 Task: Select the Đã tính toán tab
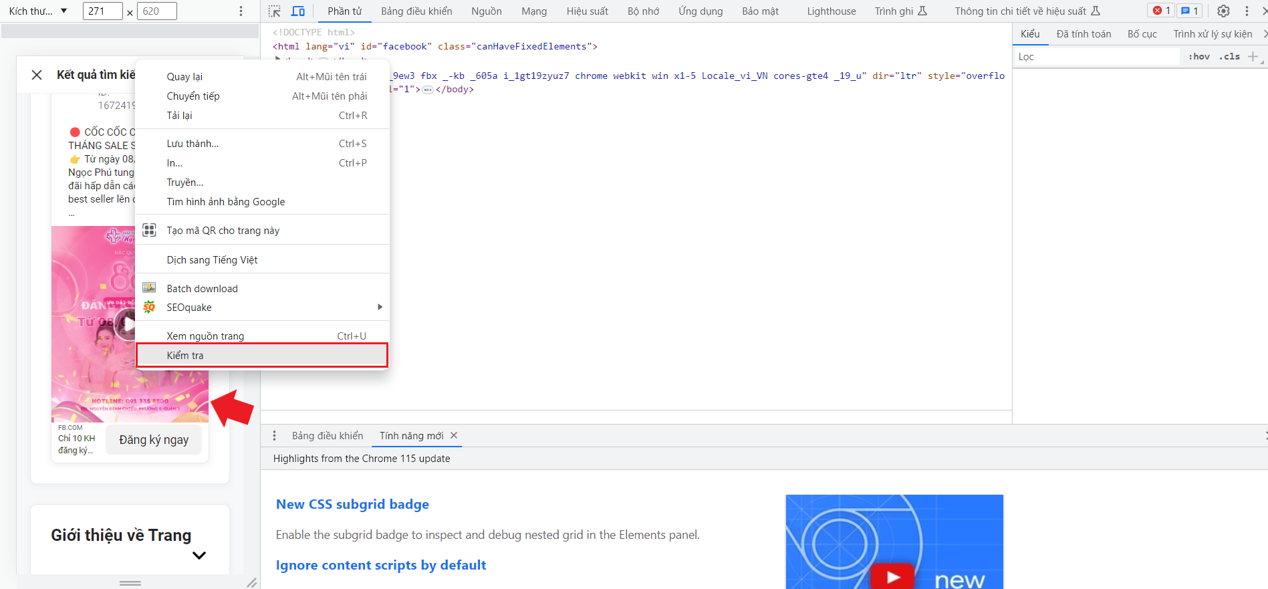1084,34
